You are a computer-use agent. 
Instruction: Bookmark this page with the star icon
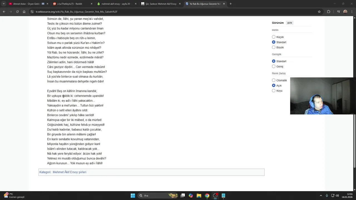(x=319, y=12)
